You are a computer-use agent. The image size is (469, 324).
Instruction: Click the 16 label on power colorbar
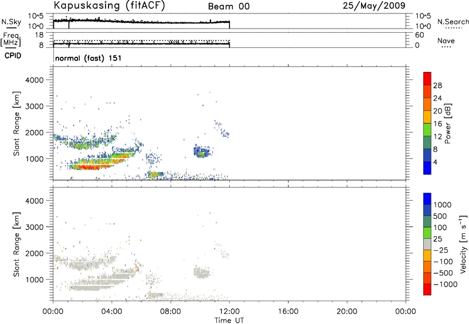click(x=437, y=124)
